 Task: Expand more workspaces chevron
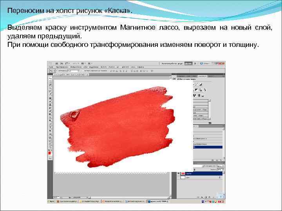[195, 64]
